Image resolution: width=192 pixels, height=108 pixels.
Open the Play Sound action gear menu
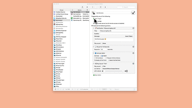(133, 64)
